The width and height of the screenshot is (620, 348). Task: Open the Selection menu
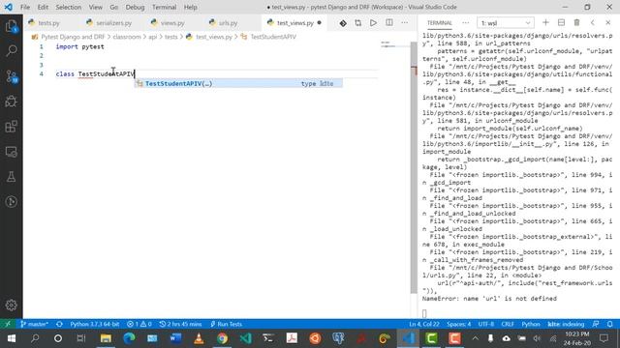69,7
